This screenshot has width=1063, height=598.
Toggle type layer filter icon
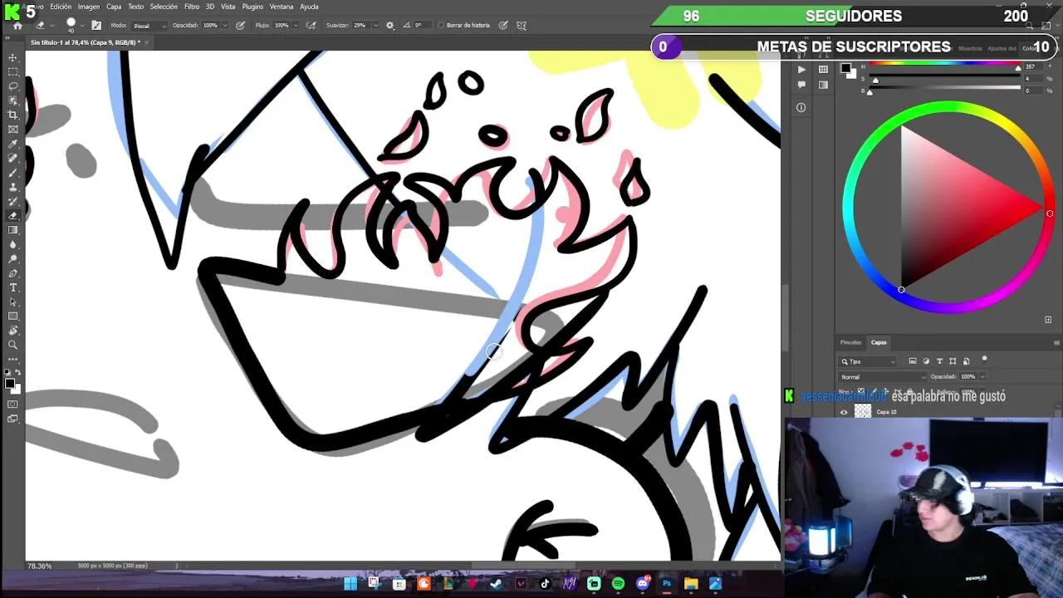tap(939, 361)
